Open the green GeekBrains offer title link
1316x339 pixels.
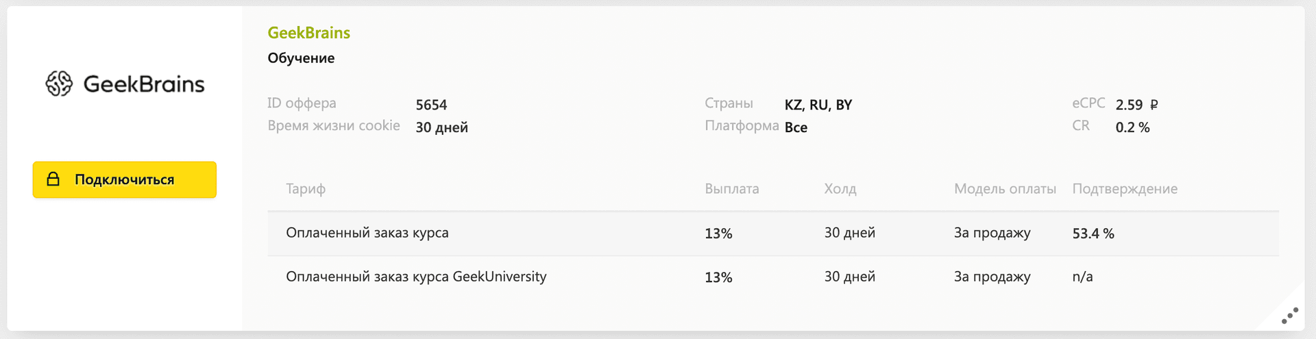tap(308, 33)
